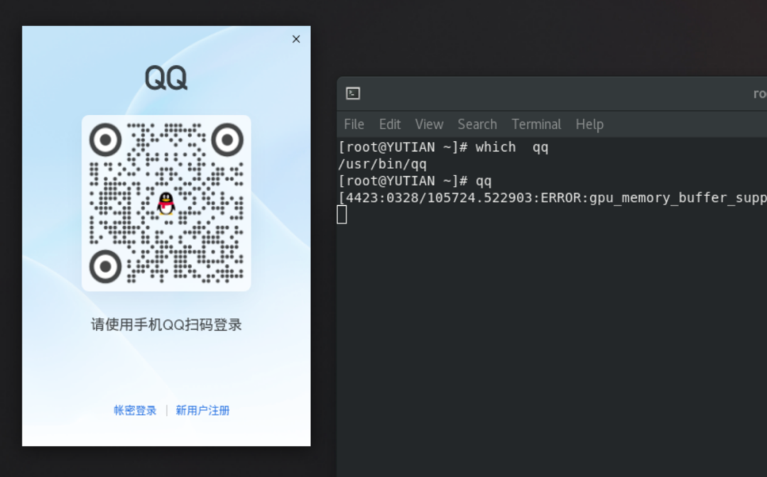Viewport: 767px width, 477px height.
Task: Click the gpu_memory_buffer ERROR line
Action: click(x=553, y=198)
